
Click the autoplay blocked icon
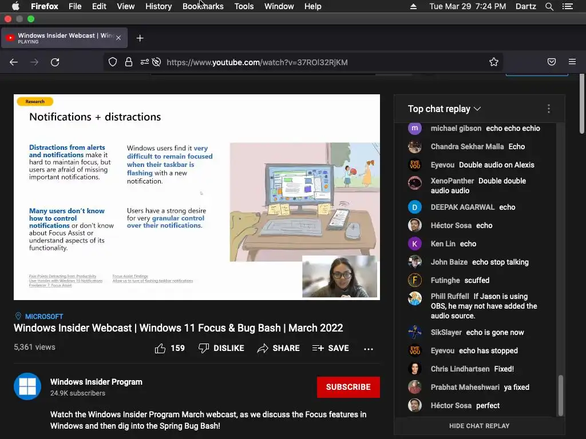pyautogui.click(x=157, y=62)
